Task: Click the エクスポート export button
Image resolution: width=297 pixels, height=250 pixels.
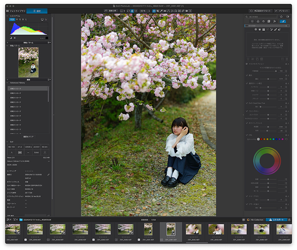Action: click(x=276, y=220)
